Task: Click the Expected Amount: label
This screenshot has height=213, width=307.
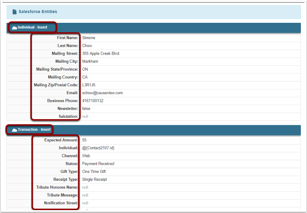Action: tap(61, 140)
